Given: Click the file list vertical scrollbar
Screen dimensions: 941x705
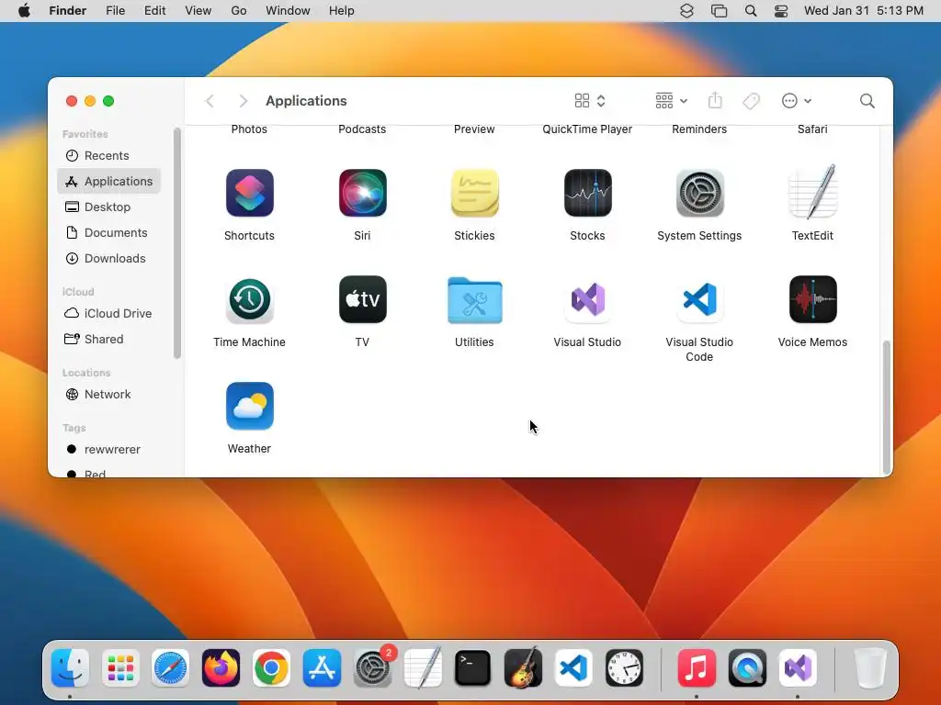Looking at the screenshot, I should (x=887, y=407).
